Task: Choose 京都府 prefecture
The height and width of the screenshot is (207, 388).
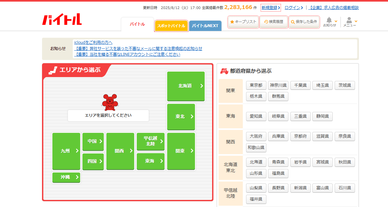Action: click(300, 136)
